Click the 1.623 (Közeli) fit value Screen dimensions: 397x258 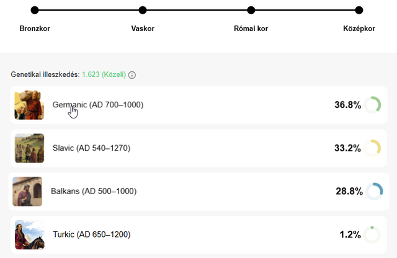[x=104, y=74]
